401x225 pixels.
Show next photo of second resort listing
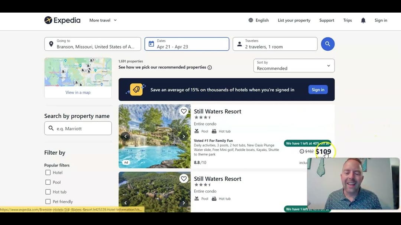pos(184,203)
